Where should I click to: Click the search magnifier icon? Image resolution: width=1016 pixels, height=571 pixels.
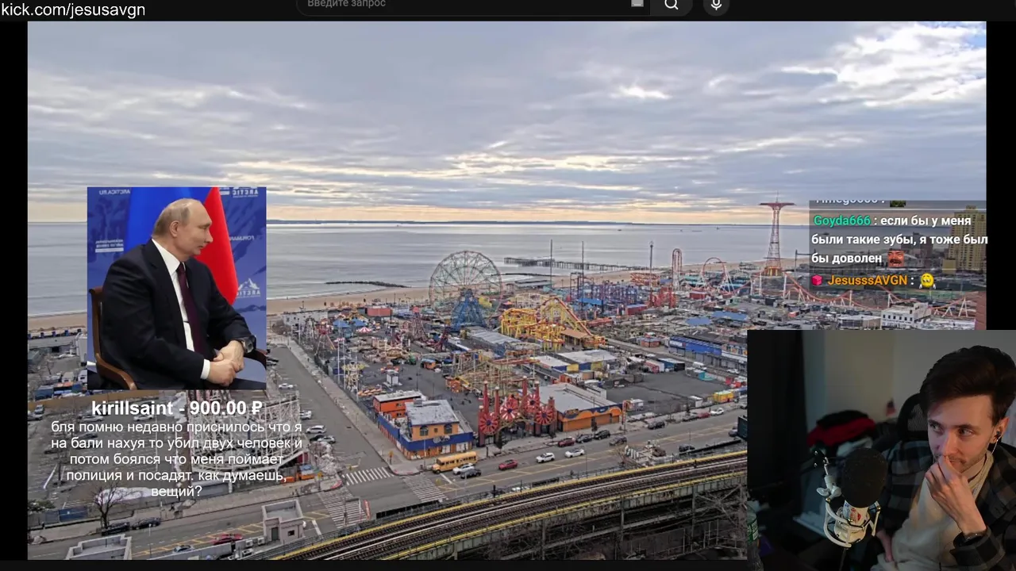[x=672, y=5]
